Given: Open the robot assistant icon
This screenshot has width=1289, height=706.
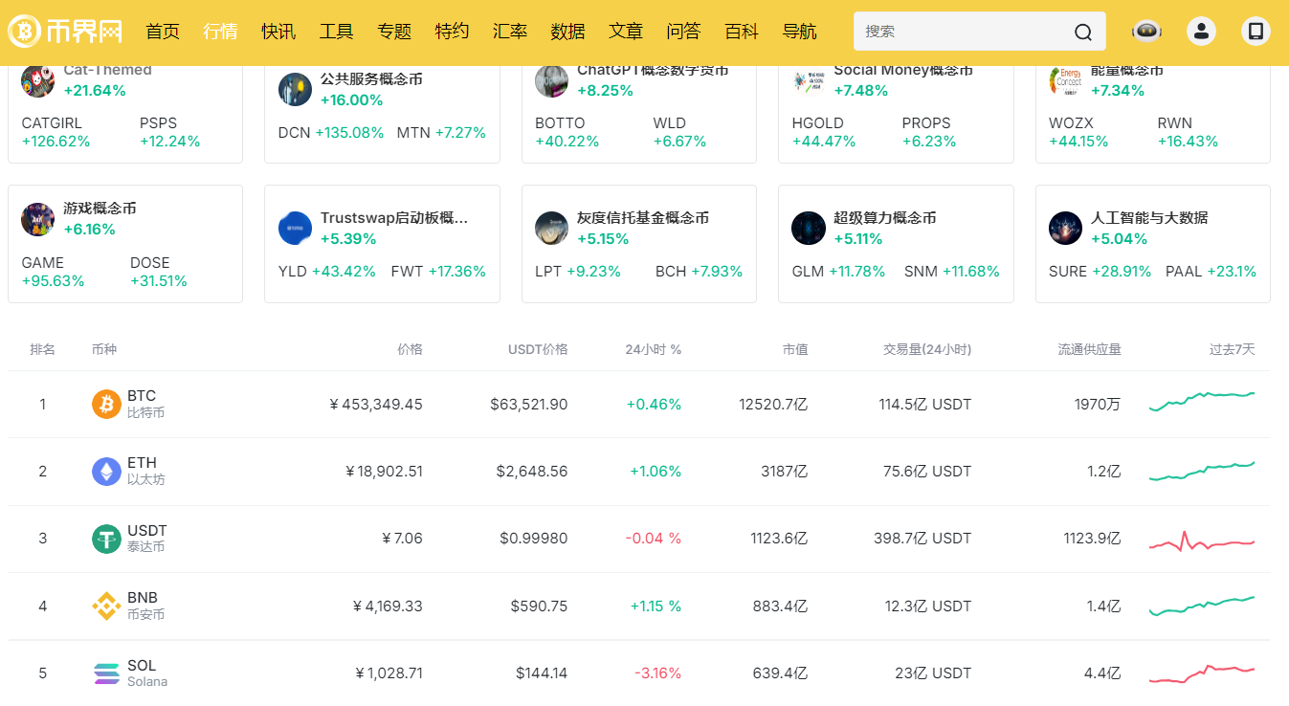Looking at the screenshot, I should click(1146, 32).
